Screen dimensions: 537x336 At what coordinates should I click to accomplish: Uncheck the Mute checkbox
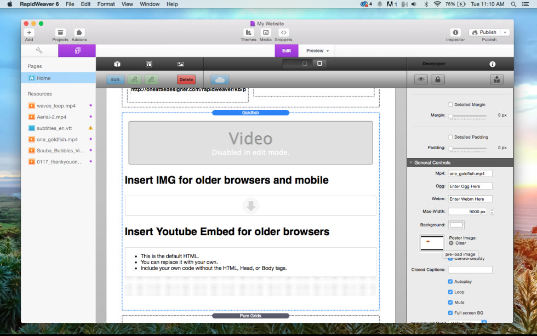click(x=450, y=303)
